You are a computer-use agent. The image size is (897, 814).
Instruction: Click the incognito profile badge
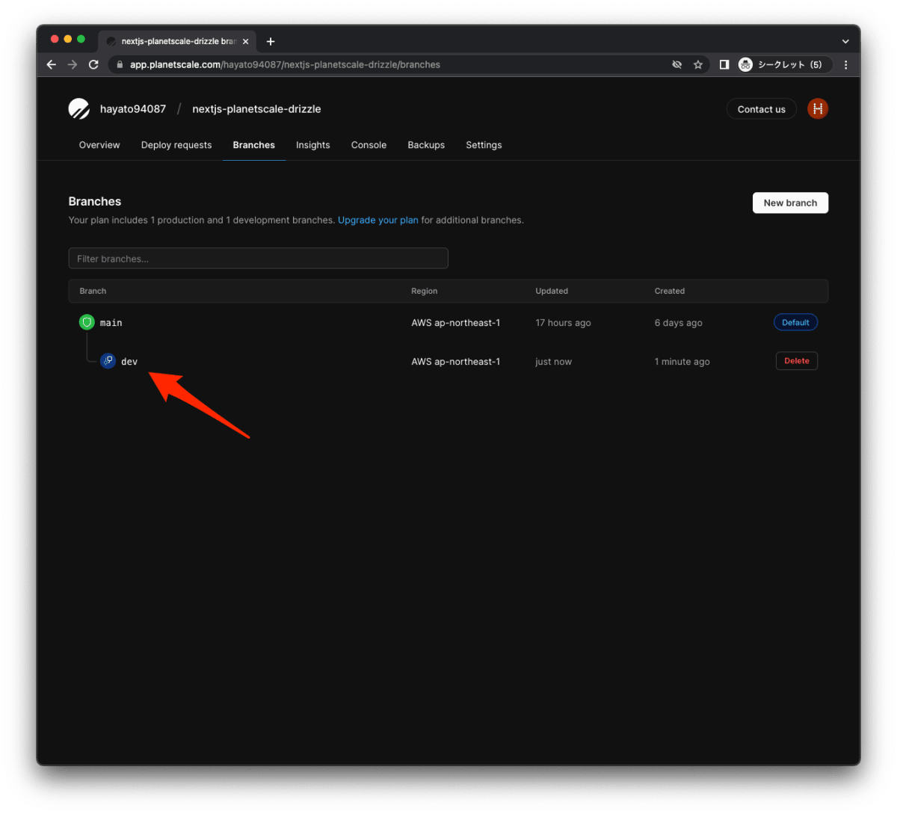[x=783, y=64]
